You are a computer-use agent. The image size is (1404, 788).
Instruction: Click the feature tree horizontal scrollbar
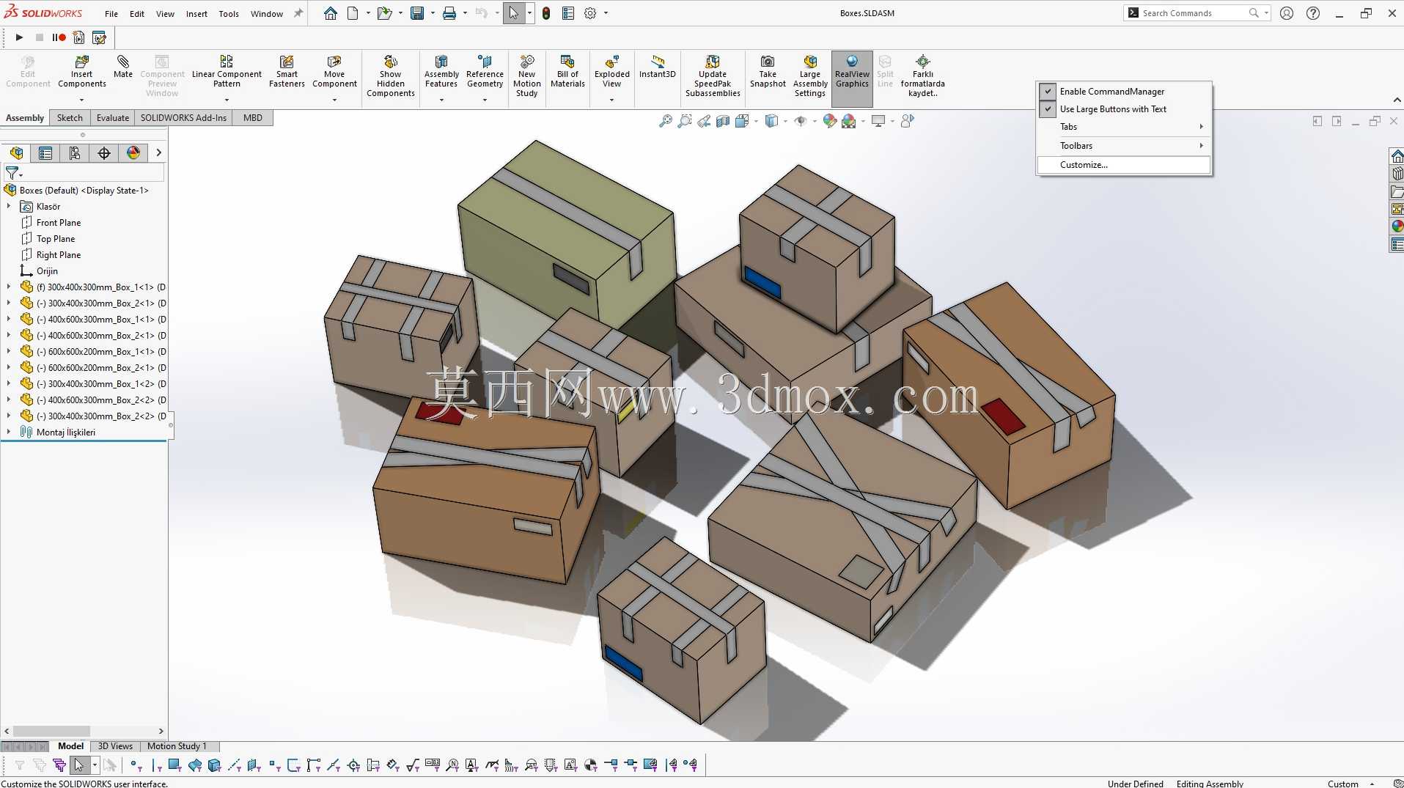coord(51,731)
